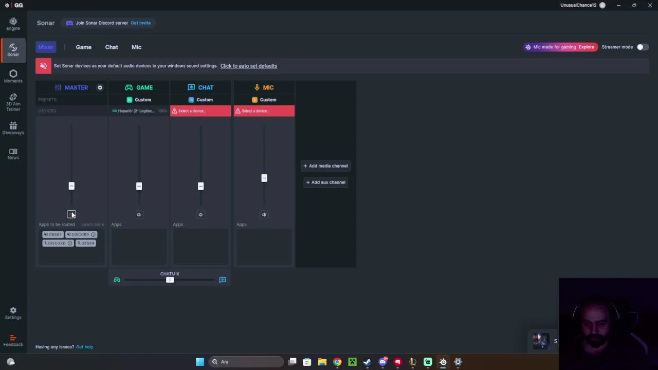658x370 pixels.
Task: Open the Moments section in sidebar
Action: pos(13,76)
